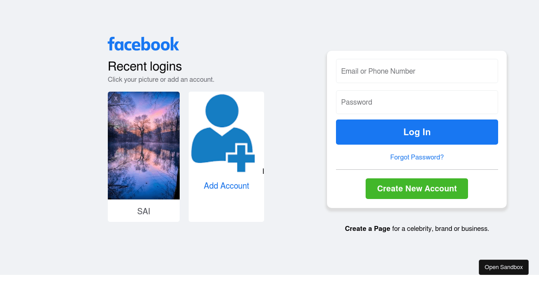
Task: Remove the SAI account with the x
Action: [x=116, y=98]
